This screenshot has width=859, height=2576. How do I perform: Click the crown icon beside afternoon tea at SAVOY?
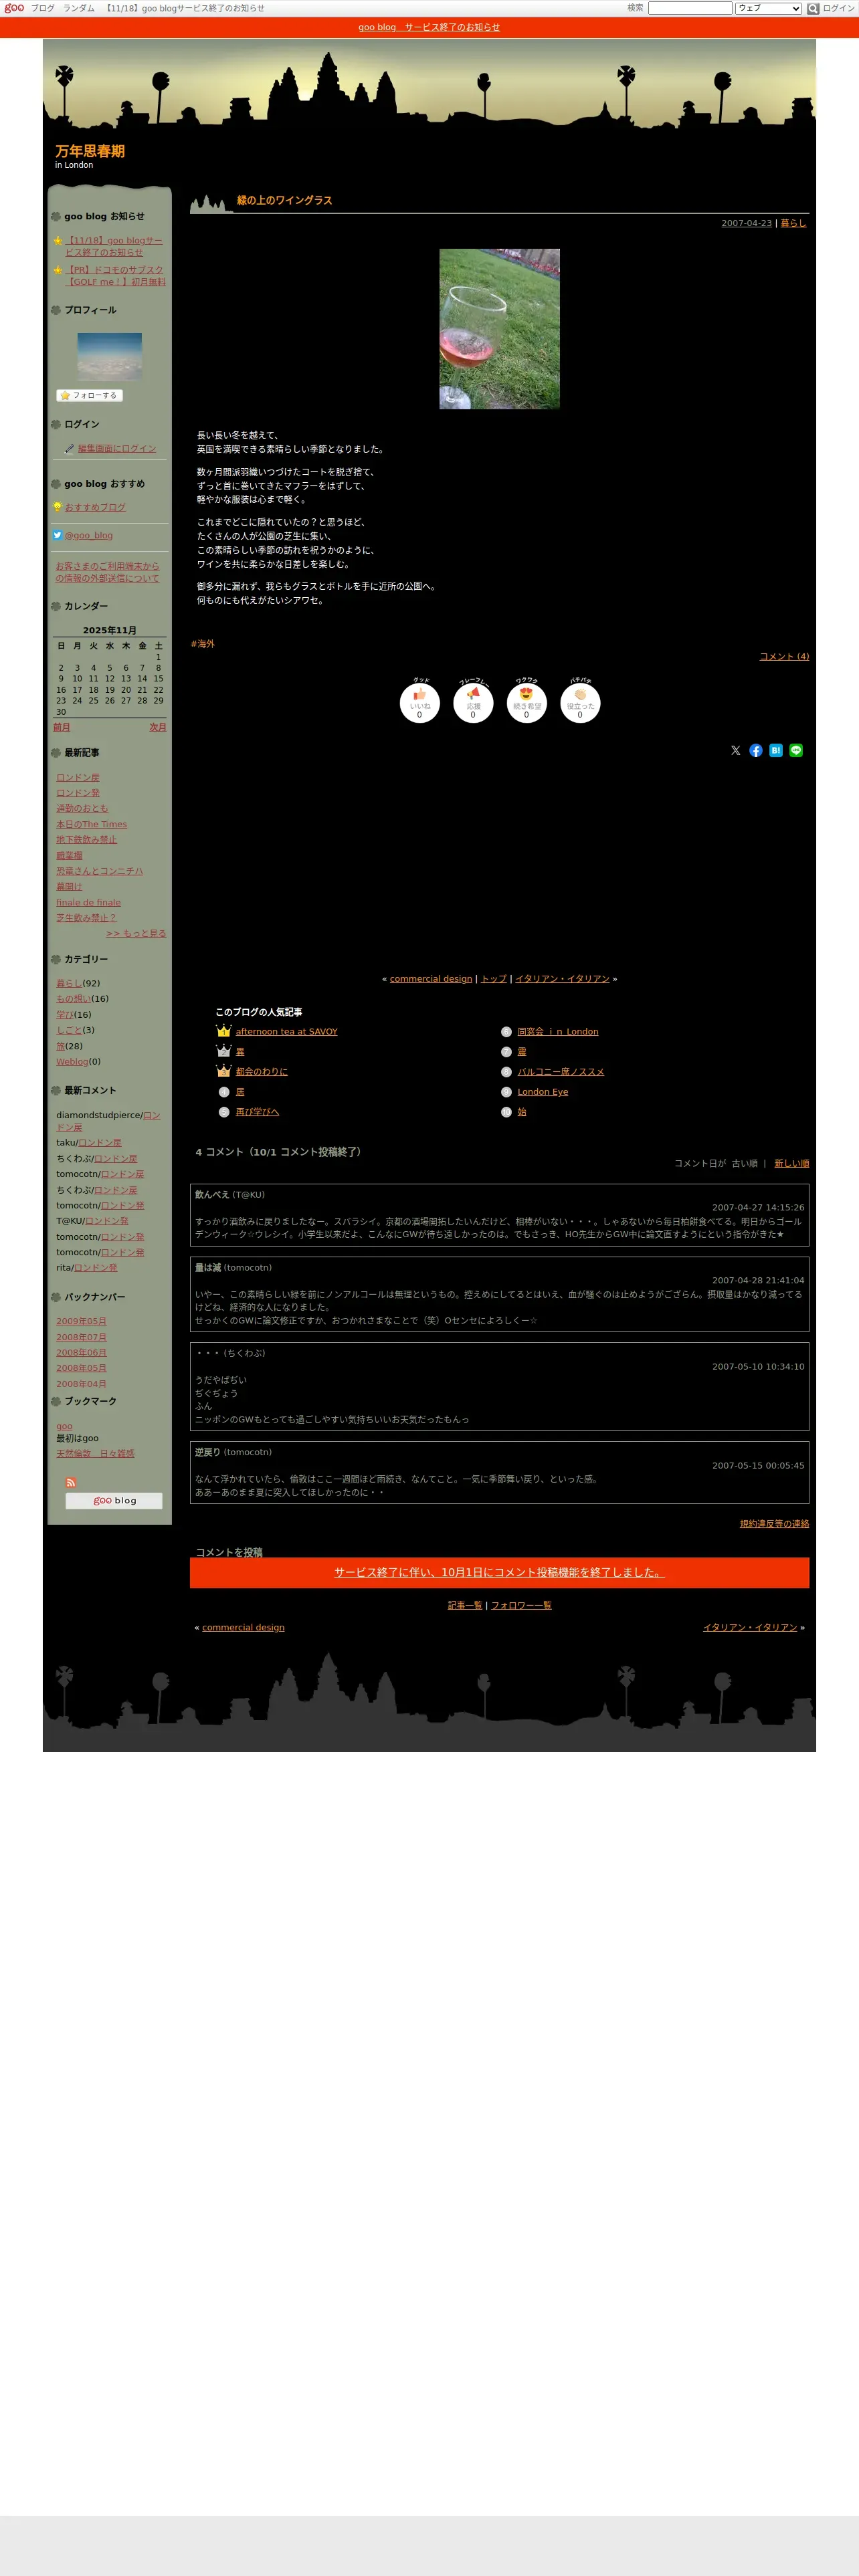pyautogui.click(x=224, y=1031)
